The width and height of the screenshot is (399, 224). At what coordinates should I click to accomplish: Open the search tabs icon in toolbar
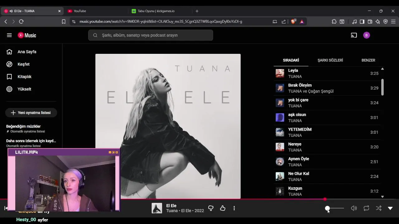pyautogui.click(x=342, y=21)
